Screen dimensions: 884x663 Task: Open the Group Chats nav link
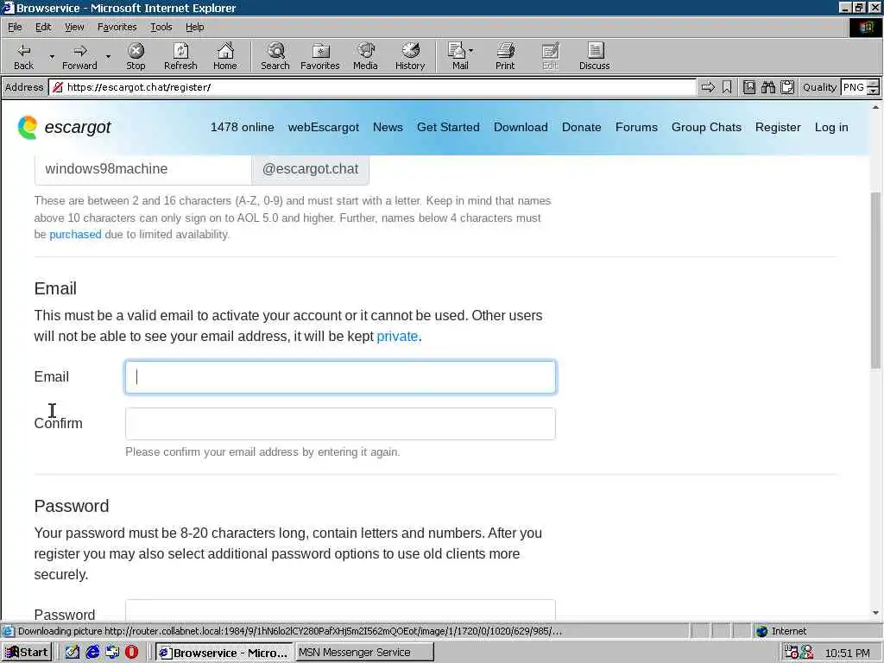click(x=706, y=128)
